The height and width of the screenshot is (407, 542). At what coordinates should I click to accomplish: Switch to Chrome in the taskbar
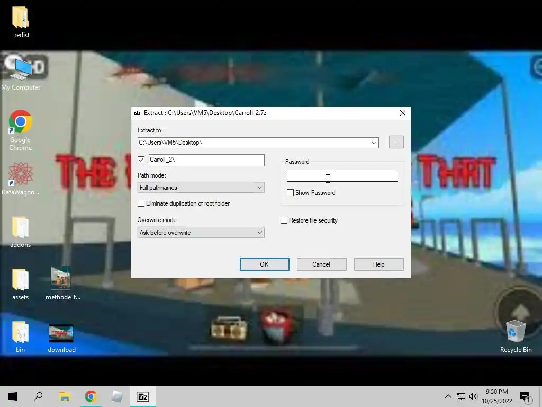coord(91,396)
